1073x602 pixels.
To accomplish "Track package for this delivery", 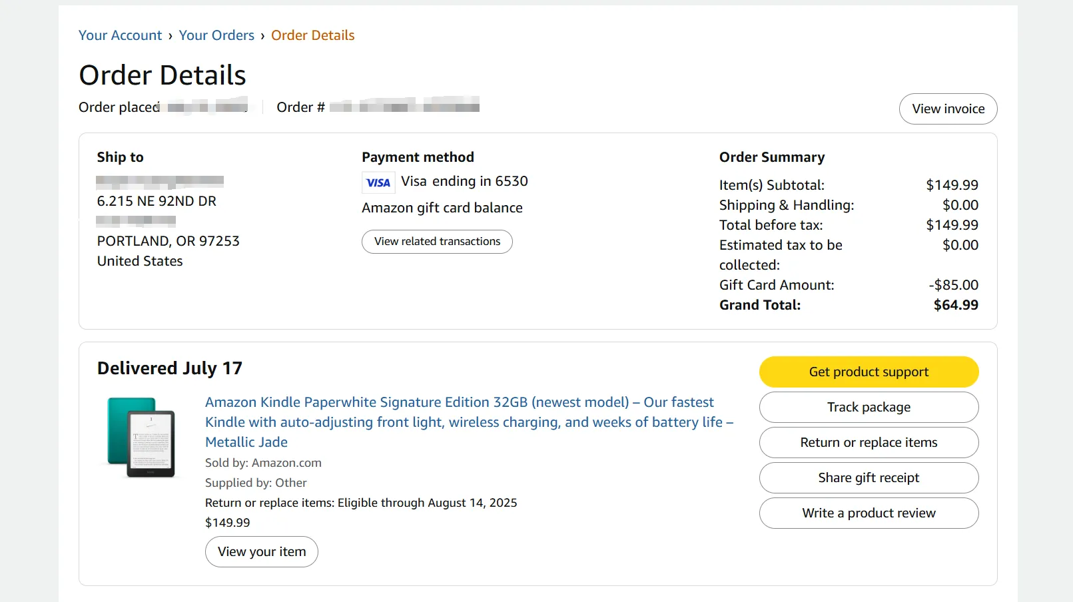I will [x=869, y=407].
